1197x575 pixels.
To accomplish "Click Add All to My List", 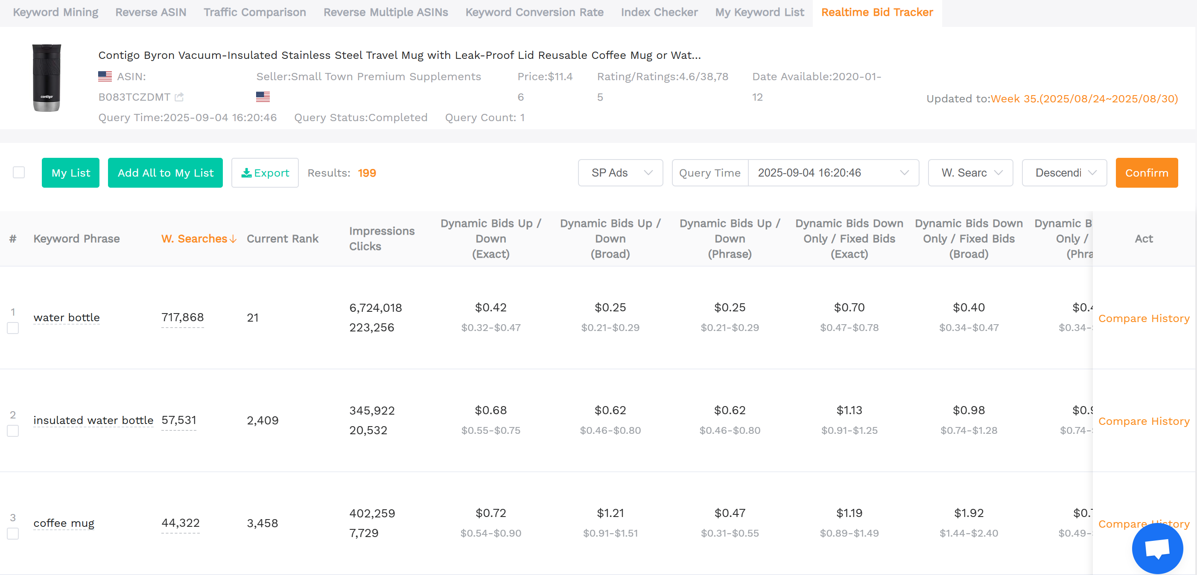I will click(166, 173).
